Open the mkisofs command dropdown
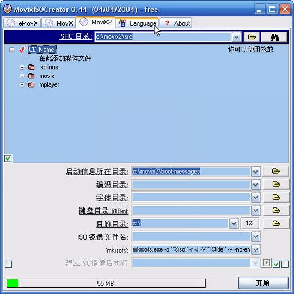The width and height of the screenshot is (294, 294). [255, 250]
